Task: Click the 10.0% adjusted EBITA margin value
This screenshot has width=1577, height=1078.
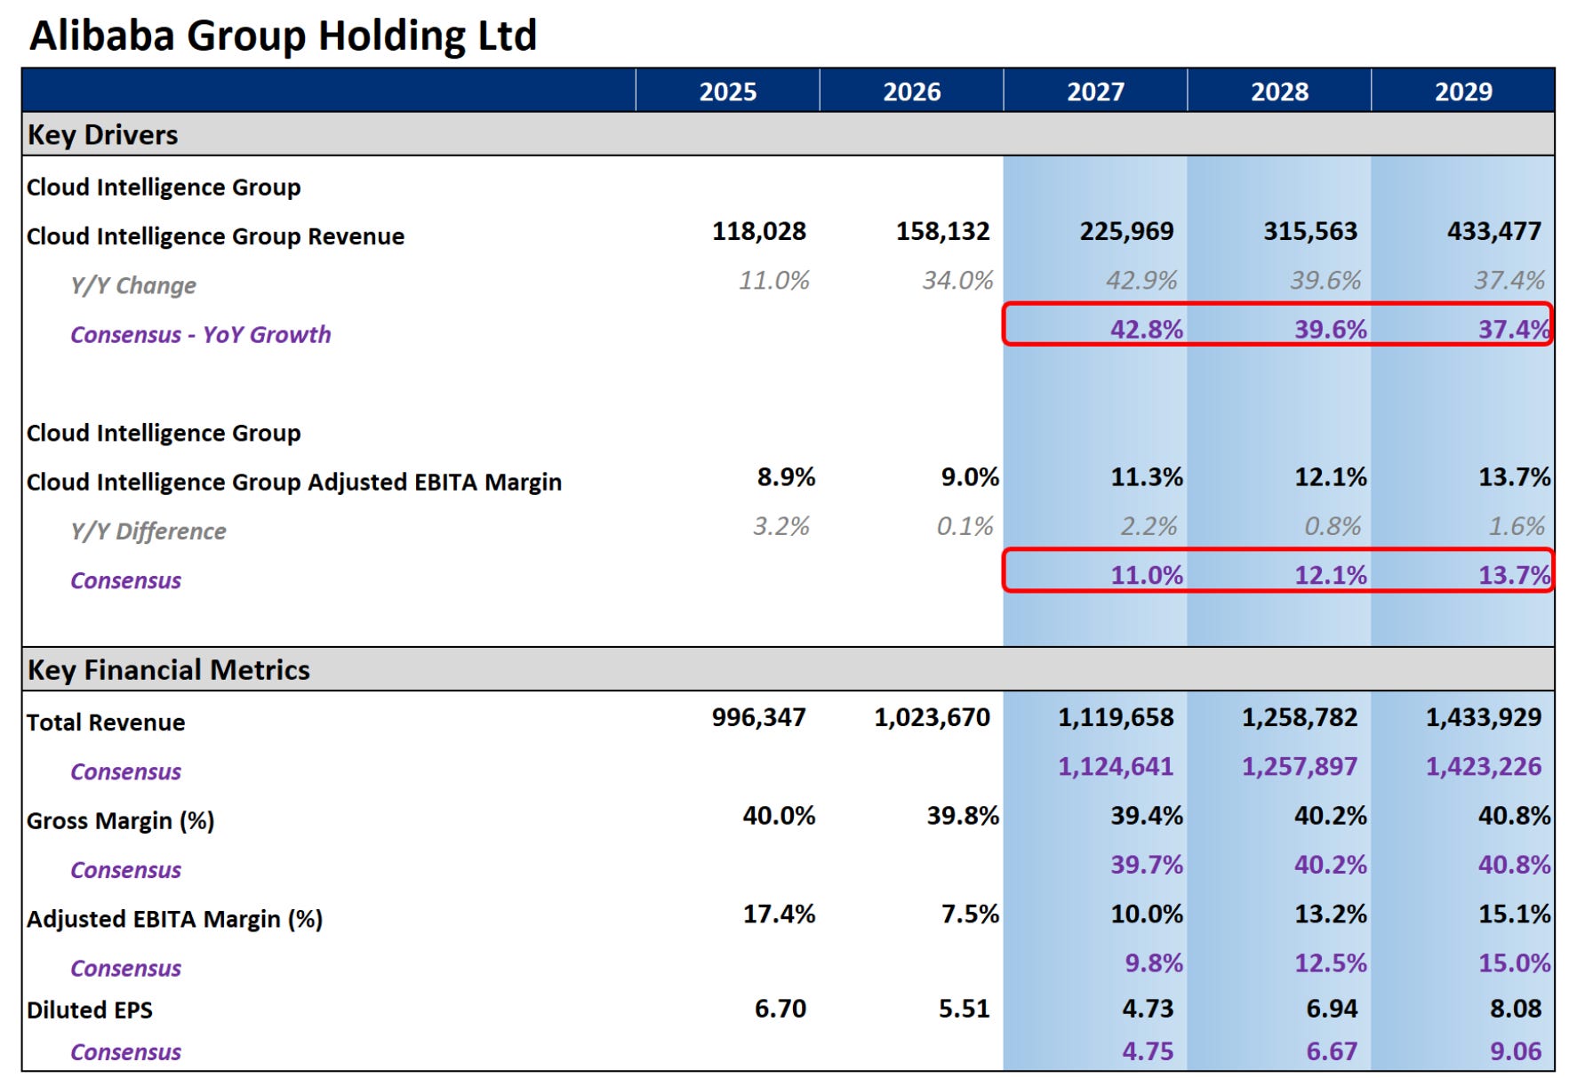Action: [1147, 914]
